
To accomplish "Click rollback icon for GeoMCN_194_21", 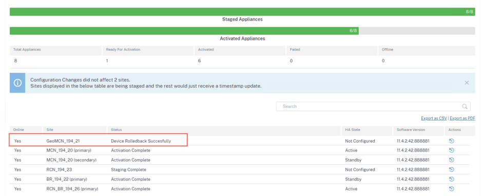I will (451, 141).
